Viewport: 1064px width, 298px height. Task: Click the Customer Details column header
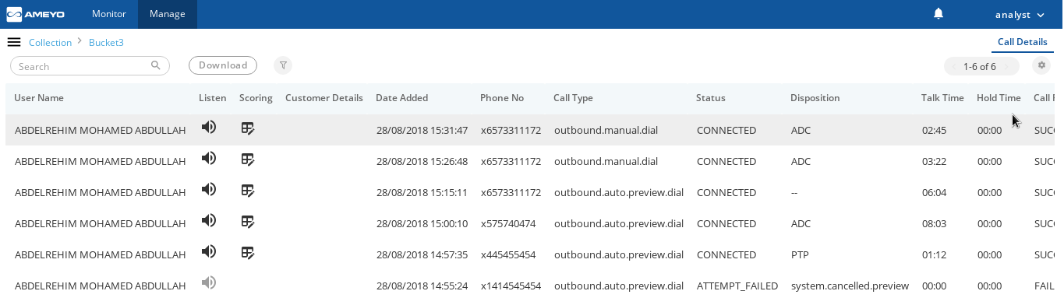tap(324, 98)
